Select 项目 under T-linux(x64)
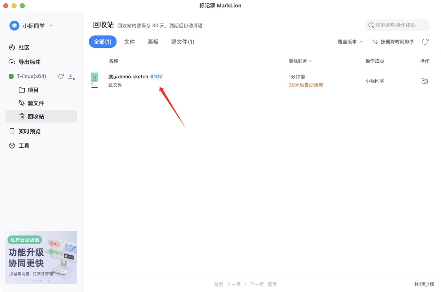441x292 pixels. point(33,90)
